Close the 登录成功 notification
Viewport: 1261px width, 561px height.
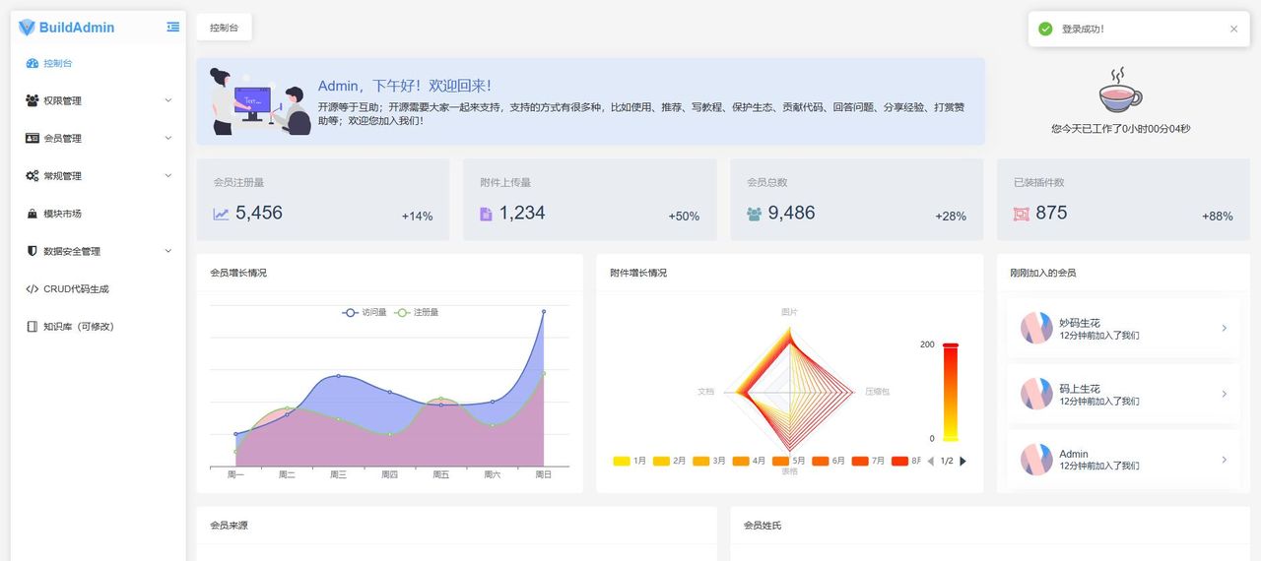pyautogui.click(x=1233, y=29)
